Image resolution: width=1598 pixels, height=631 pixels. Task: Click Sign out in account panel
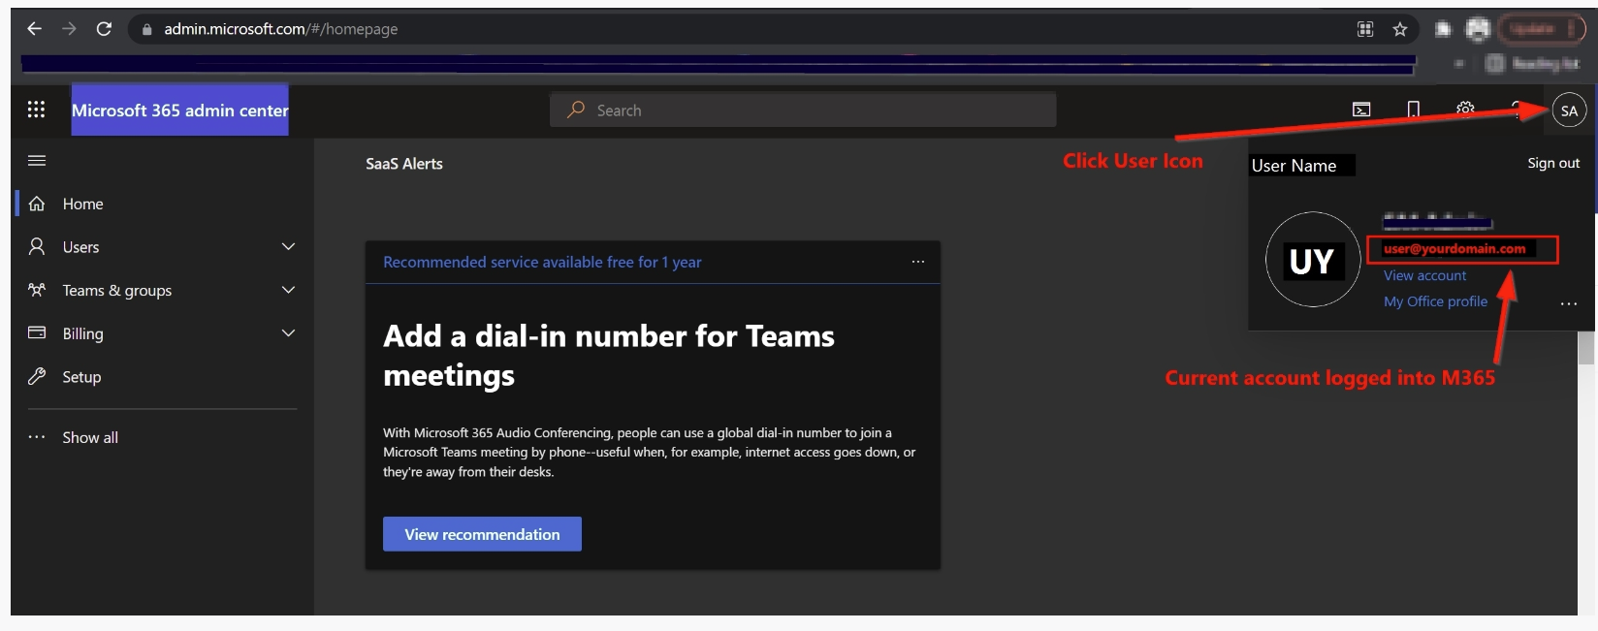pyautogui.click(x=1552, y=163)
